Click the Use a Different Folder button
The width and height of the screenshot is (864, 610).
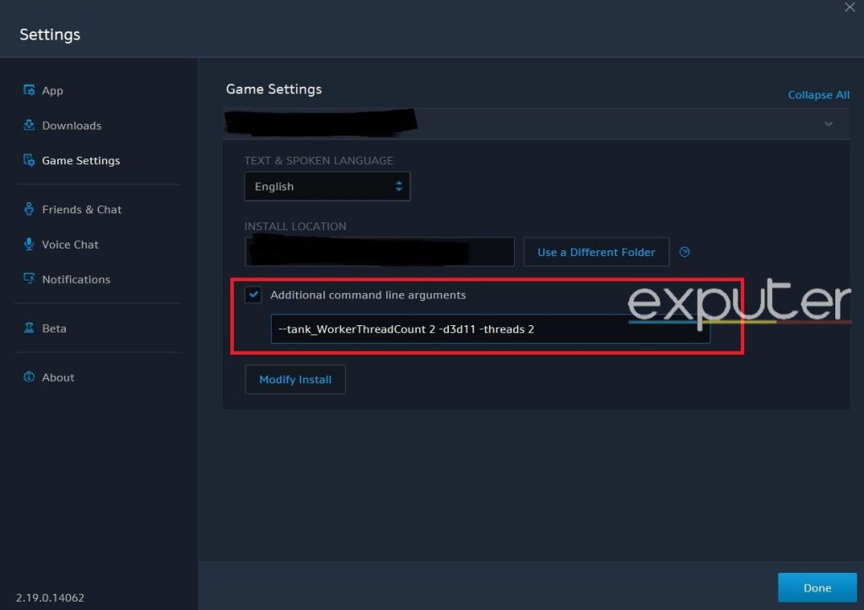(x=596, y=251)
